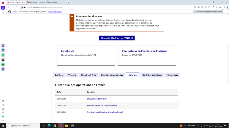229x128 pixels.
Task: Open File Explorer from the taskbar
Action: (x=66, y=126)
